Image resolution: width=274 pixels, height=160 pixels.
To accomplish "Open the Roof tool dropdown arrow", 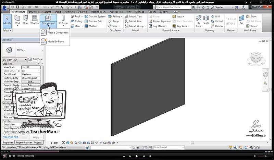I will 82,16.
